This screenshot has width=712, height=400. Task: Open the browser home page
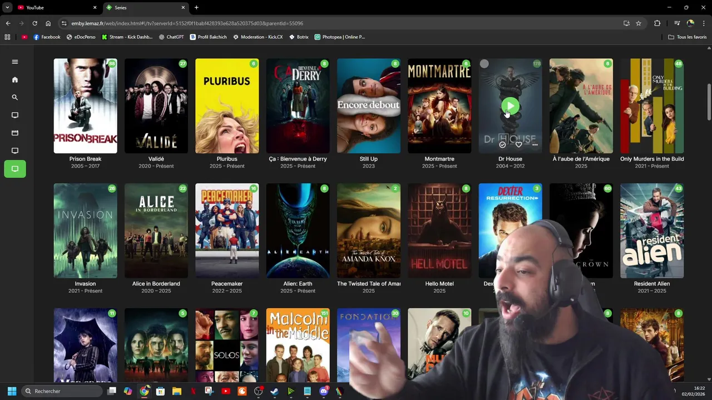[x=48, y=23]
